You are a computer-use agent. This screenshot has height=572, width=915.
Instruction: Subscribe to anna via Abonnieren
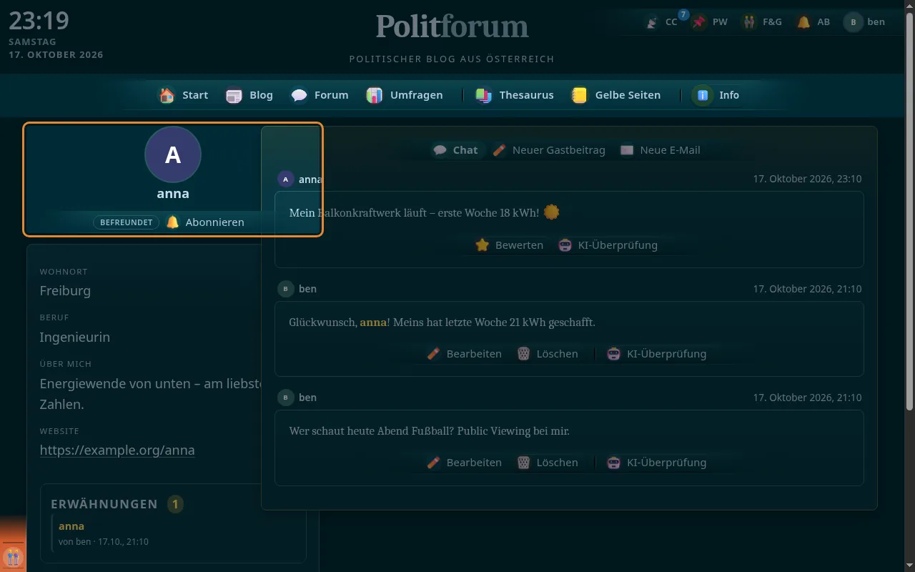pyautogui.click(x=205, y=222)
